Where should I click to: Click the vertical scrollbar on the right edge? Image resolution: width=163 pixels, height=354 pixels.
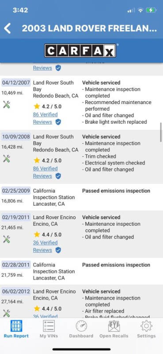pyautogui.click(x=161, y=132)
